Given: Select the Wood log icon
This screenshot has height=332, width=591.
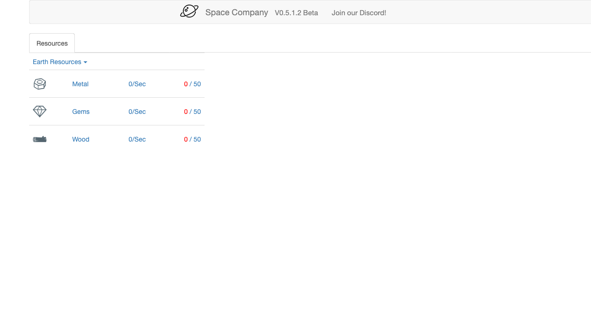Looking at the screenshot, I should point(40,139).
